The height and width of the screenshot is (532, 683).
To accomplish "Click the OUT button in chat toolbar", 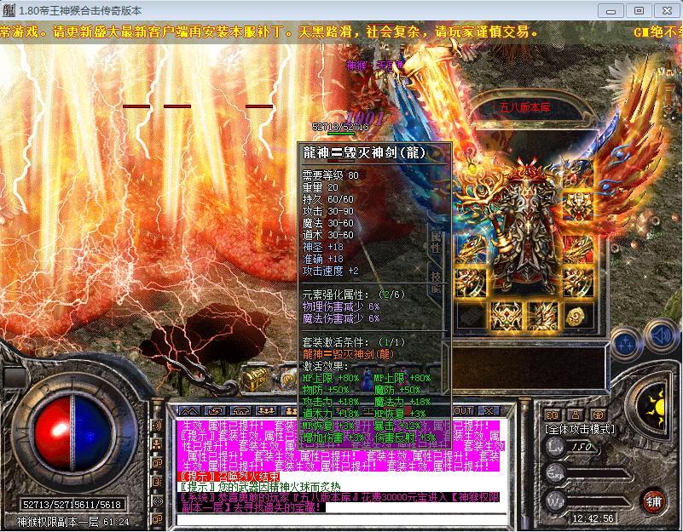I will point(463,411).
